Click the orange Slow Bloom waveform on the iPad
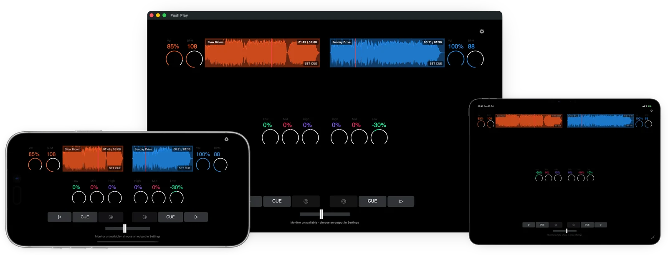668x255 pixels. 529,120
